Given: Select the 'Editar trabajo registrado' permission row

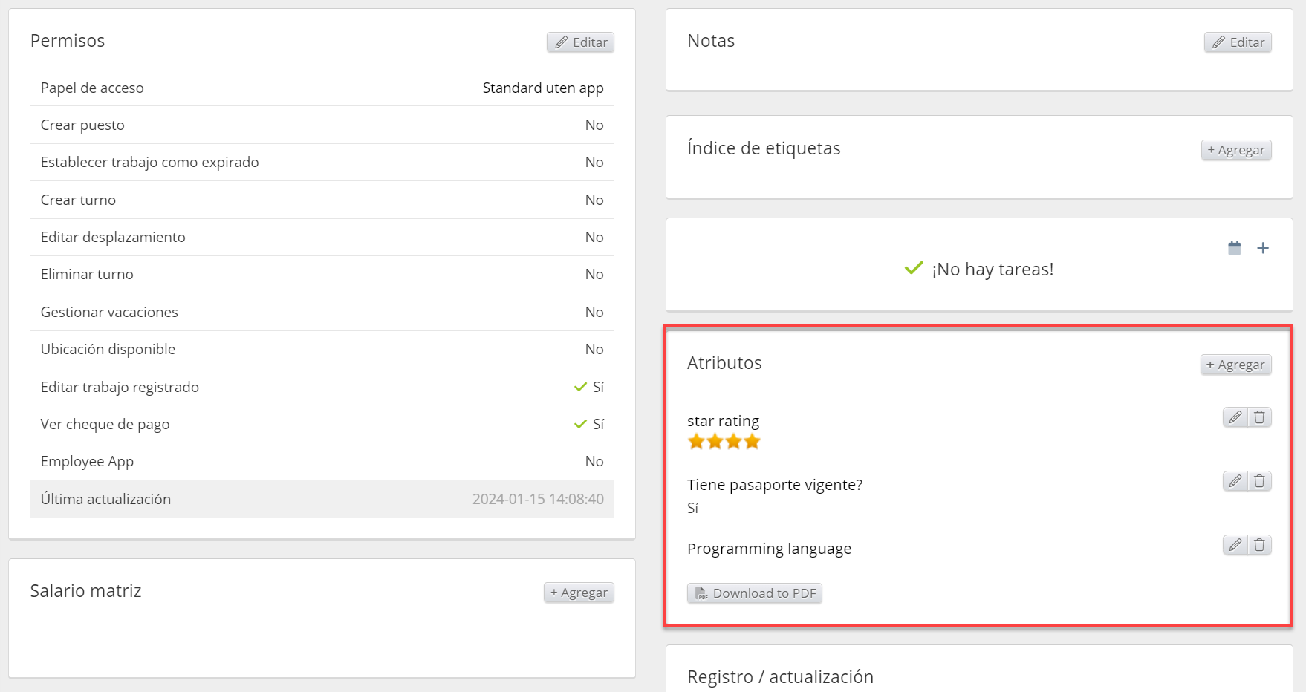Looking at the screenshot, I should click(x=322, y=387).
